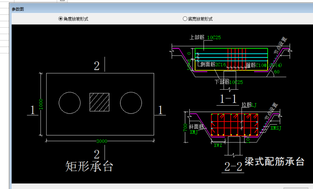Click the 10*d dimension in section 1-1
The image size is (313, 189).
(x=189, y=65)
